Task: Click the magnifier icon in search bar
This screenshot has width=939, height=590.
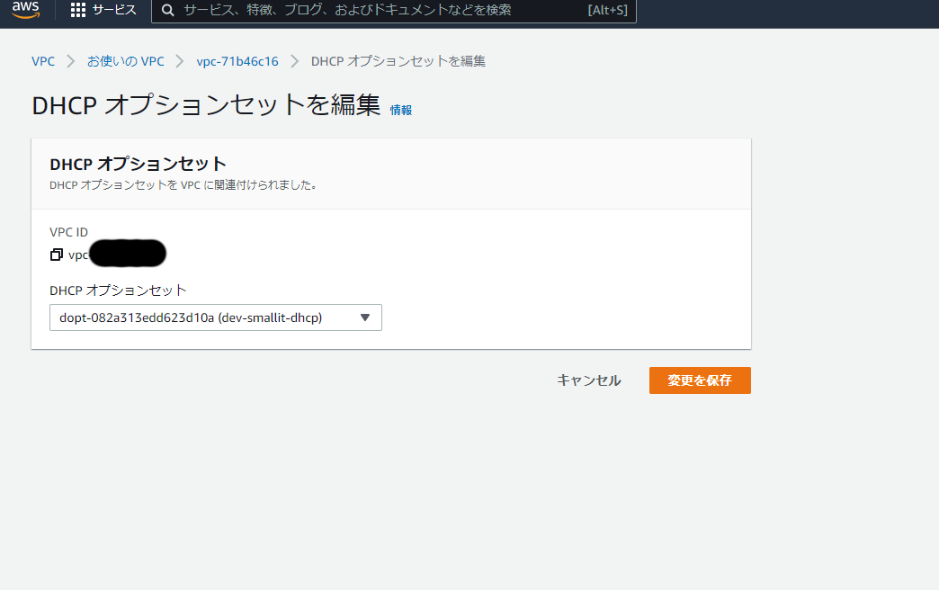Action: pyautogui.click(x=167, y=10)
